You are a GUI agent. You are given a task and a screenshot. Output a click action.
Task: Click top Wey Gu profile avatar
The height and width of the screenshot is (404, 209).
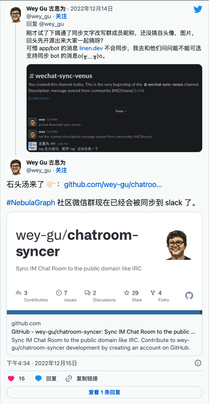[x=15, y=14]
